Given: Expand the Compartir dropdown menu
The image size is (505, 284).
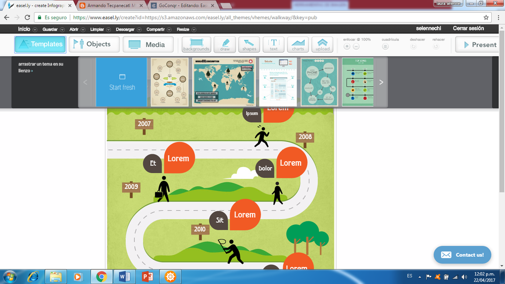Looking at the screenshot, I should [x=158, y=29].
